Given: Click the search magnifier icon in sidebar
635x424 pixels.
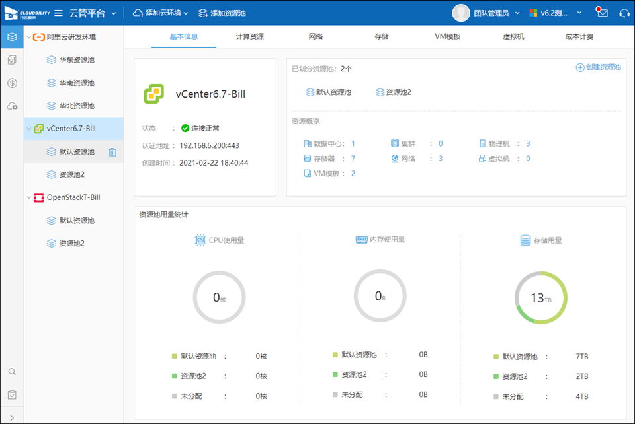Looking at the screenshot, I should (x=12, y=372).
